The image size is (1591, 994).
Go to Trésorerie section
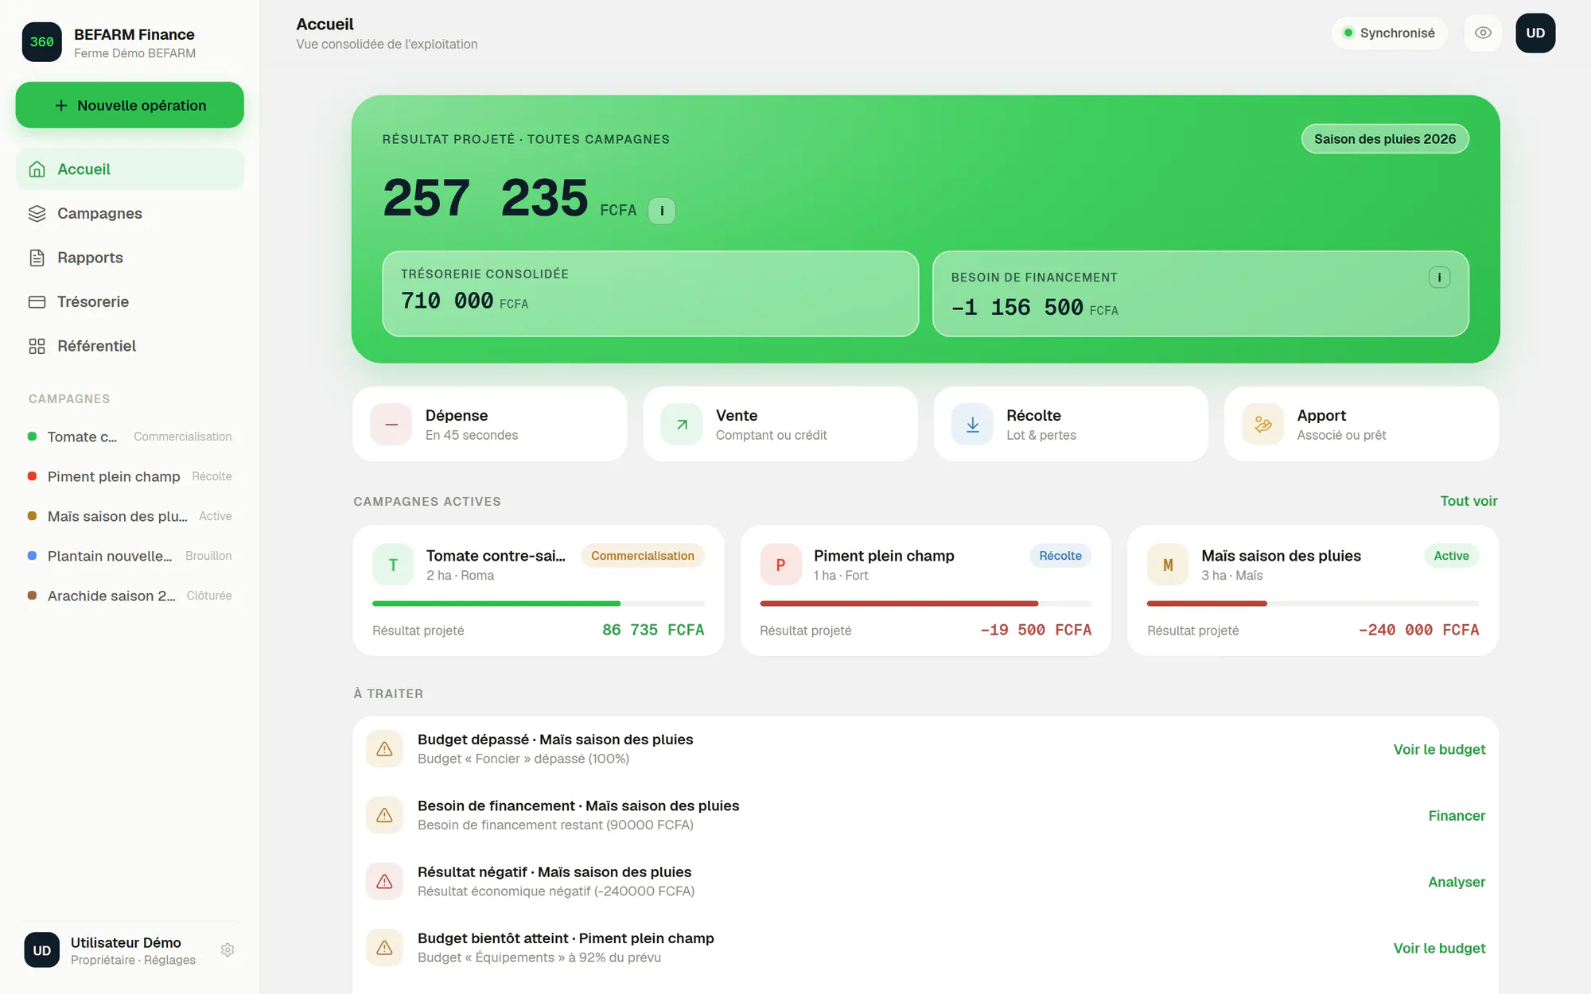coord(130,302)
